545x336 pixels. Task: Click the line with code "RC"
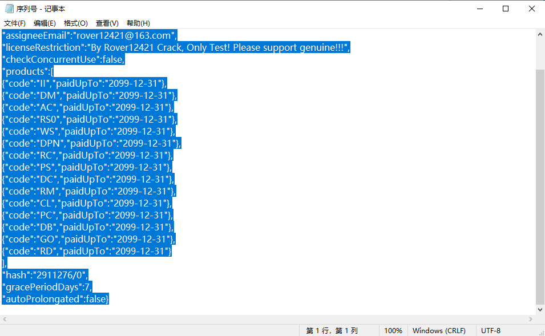point(87,155)
